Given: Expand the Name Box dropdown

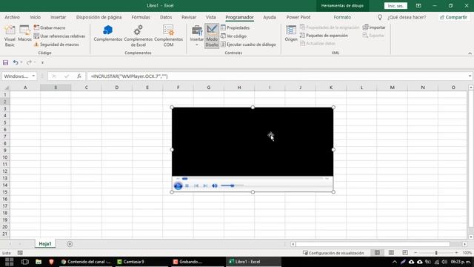Looking at the screenshot, I should click(33, 76).
